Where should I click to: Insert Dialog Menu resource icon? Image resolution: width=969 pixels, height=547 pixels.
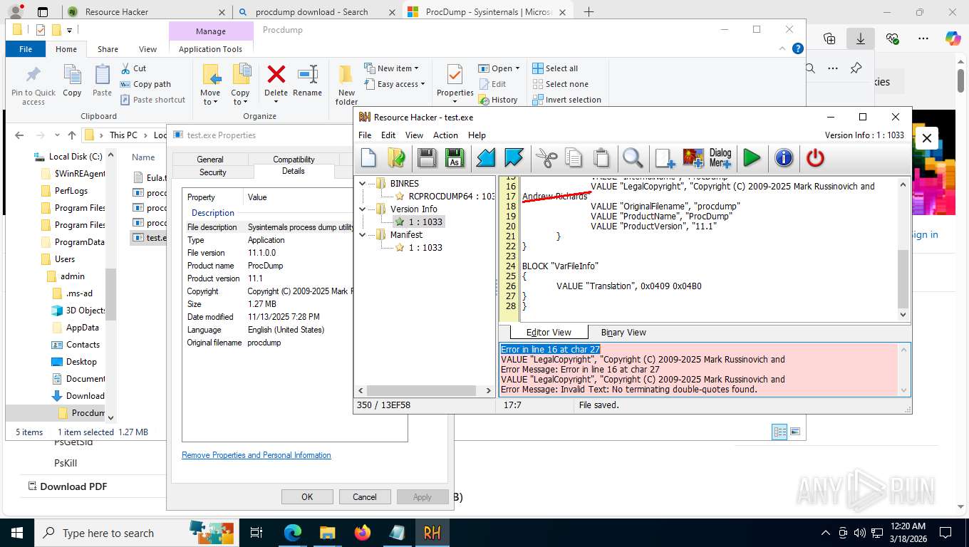720,157
